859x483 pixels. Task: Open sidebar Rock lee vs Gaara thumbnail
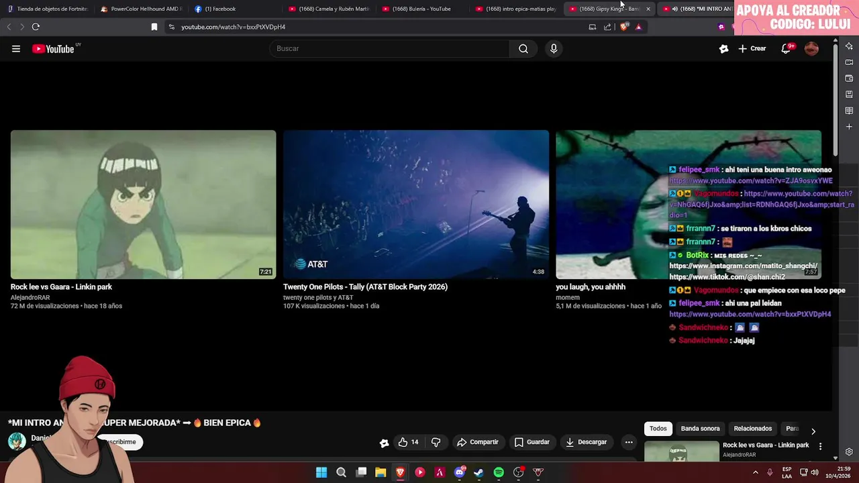pyautogui.click(x=681, y=451)
